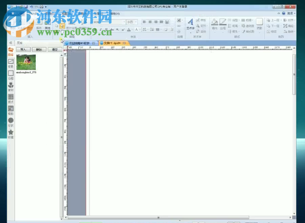Expand the 上一层 (bring forward) dropdown

[x=281, y=20]
